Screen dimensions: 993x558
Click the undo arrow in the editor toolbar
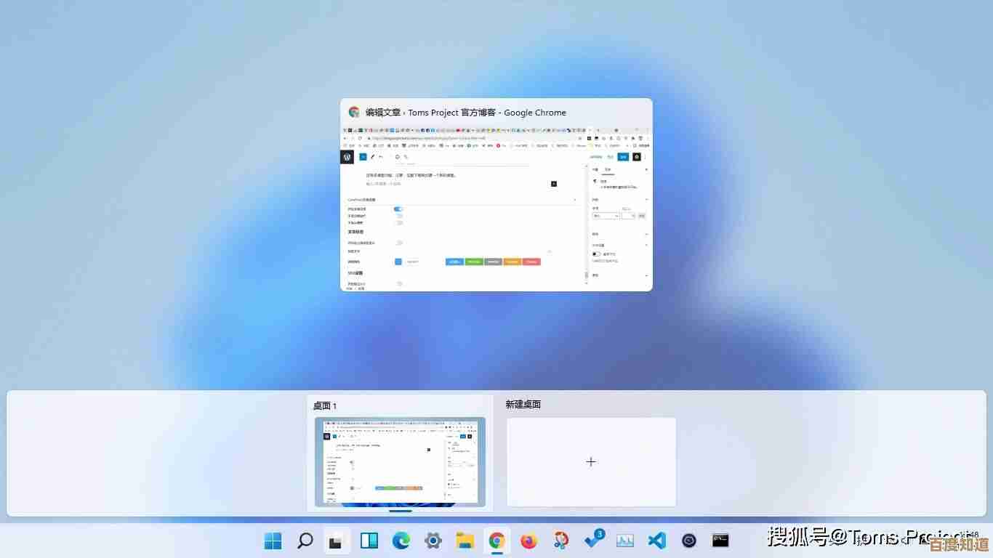[x=380, y=157]
